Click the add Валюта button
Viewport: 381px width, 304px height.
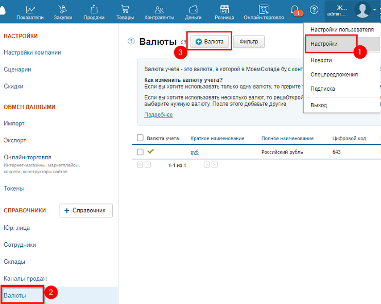(210, 42)
